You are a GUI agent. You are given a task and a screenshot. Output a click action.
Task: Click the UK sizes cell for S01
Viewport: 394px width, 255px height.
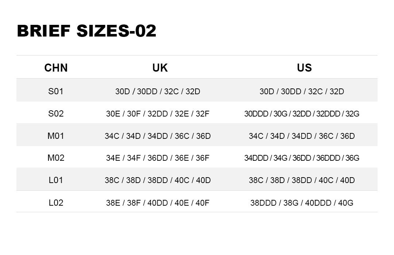tap(158, 91)
